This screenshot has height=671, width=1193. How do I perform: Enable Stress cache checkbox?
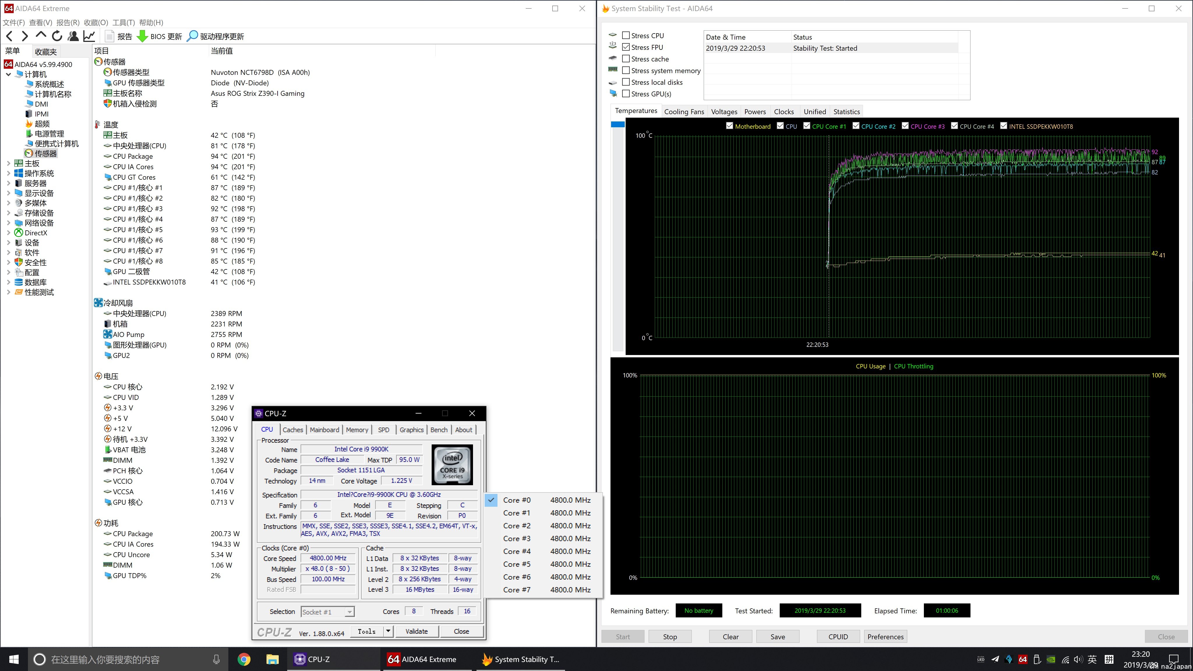click(x=626, y=58)
